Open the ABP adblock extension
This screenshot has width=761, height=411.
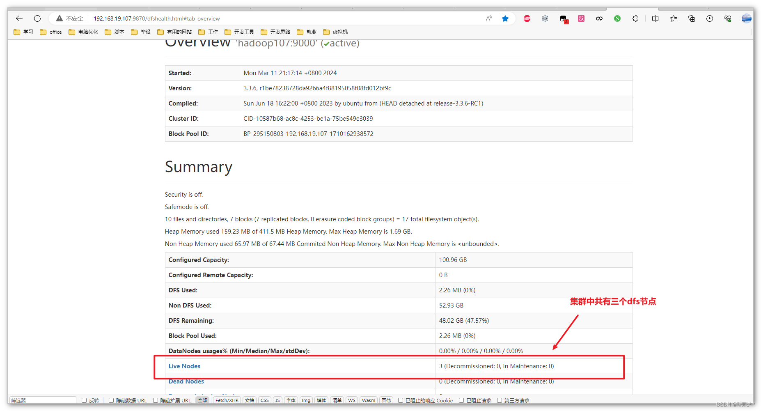pyautogui.click(x=527, y=18)
